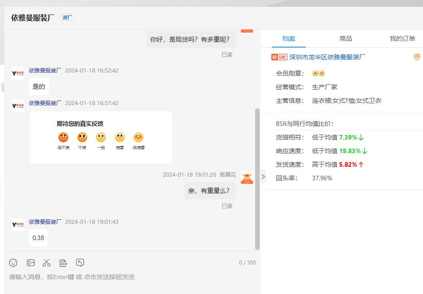Click the guarantee shield badge icon
Viewport: 423px width, 294px height.
tap(417, 57)
